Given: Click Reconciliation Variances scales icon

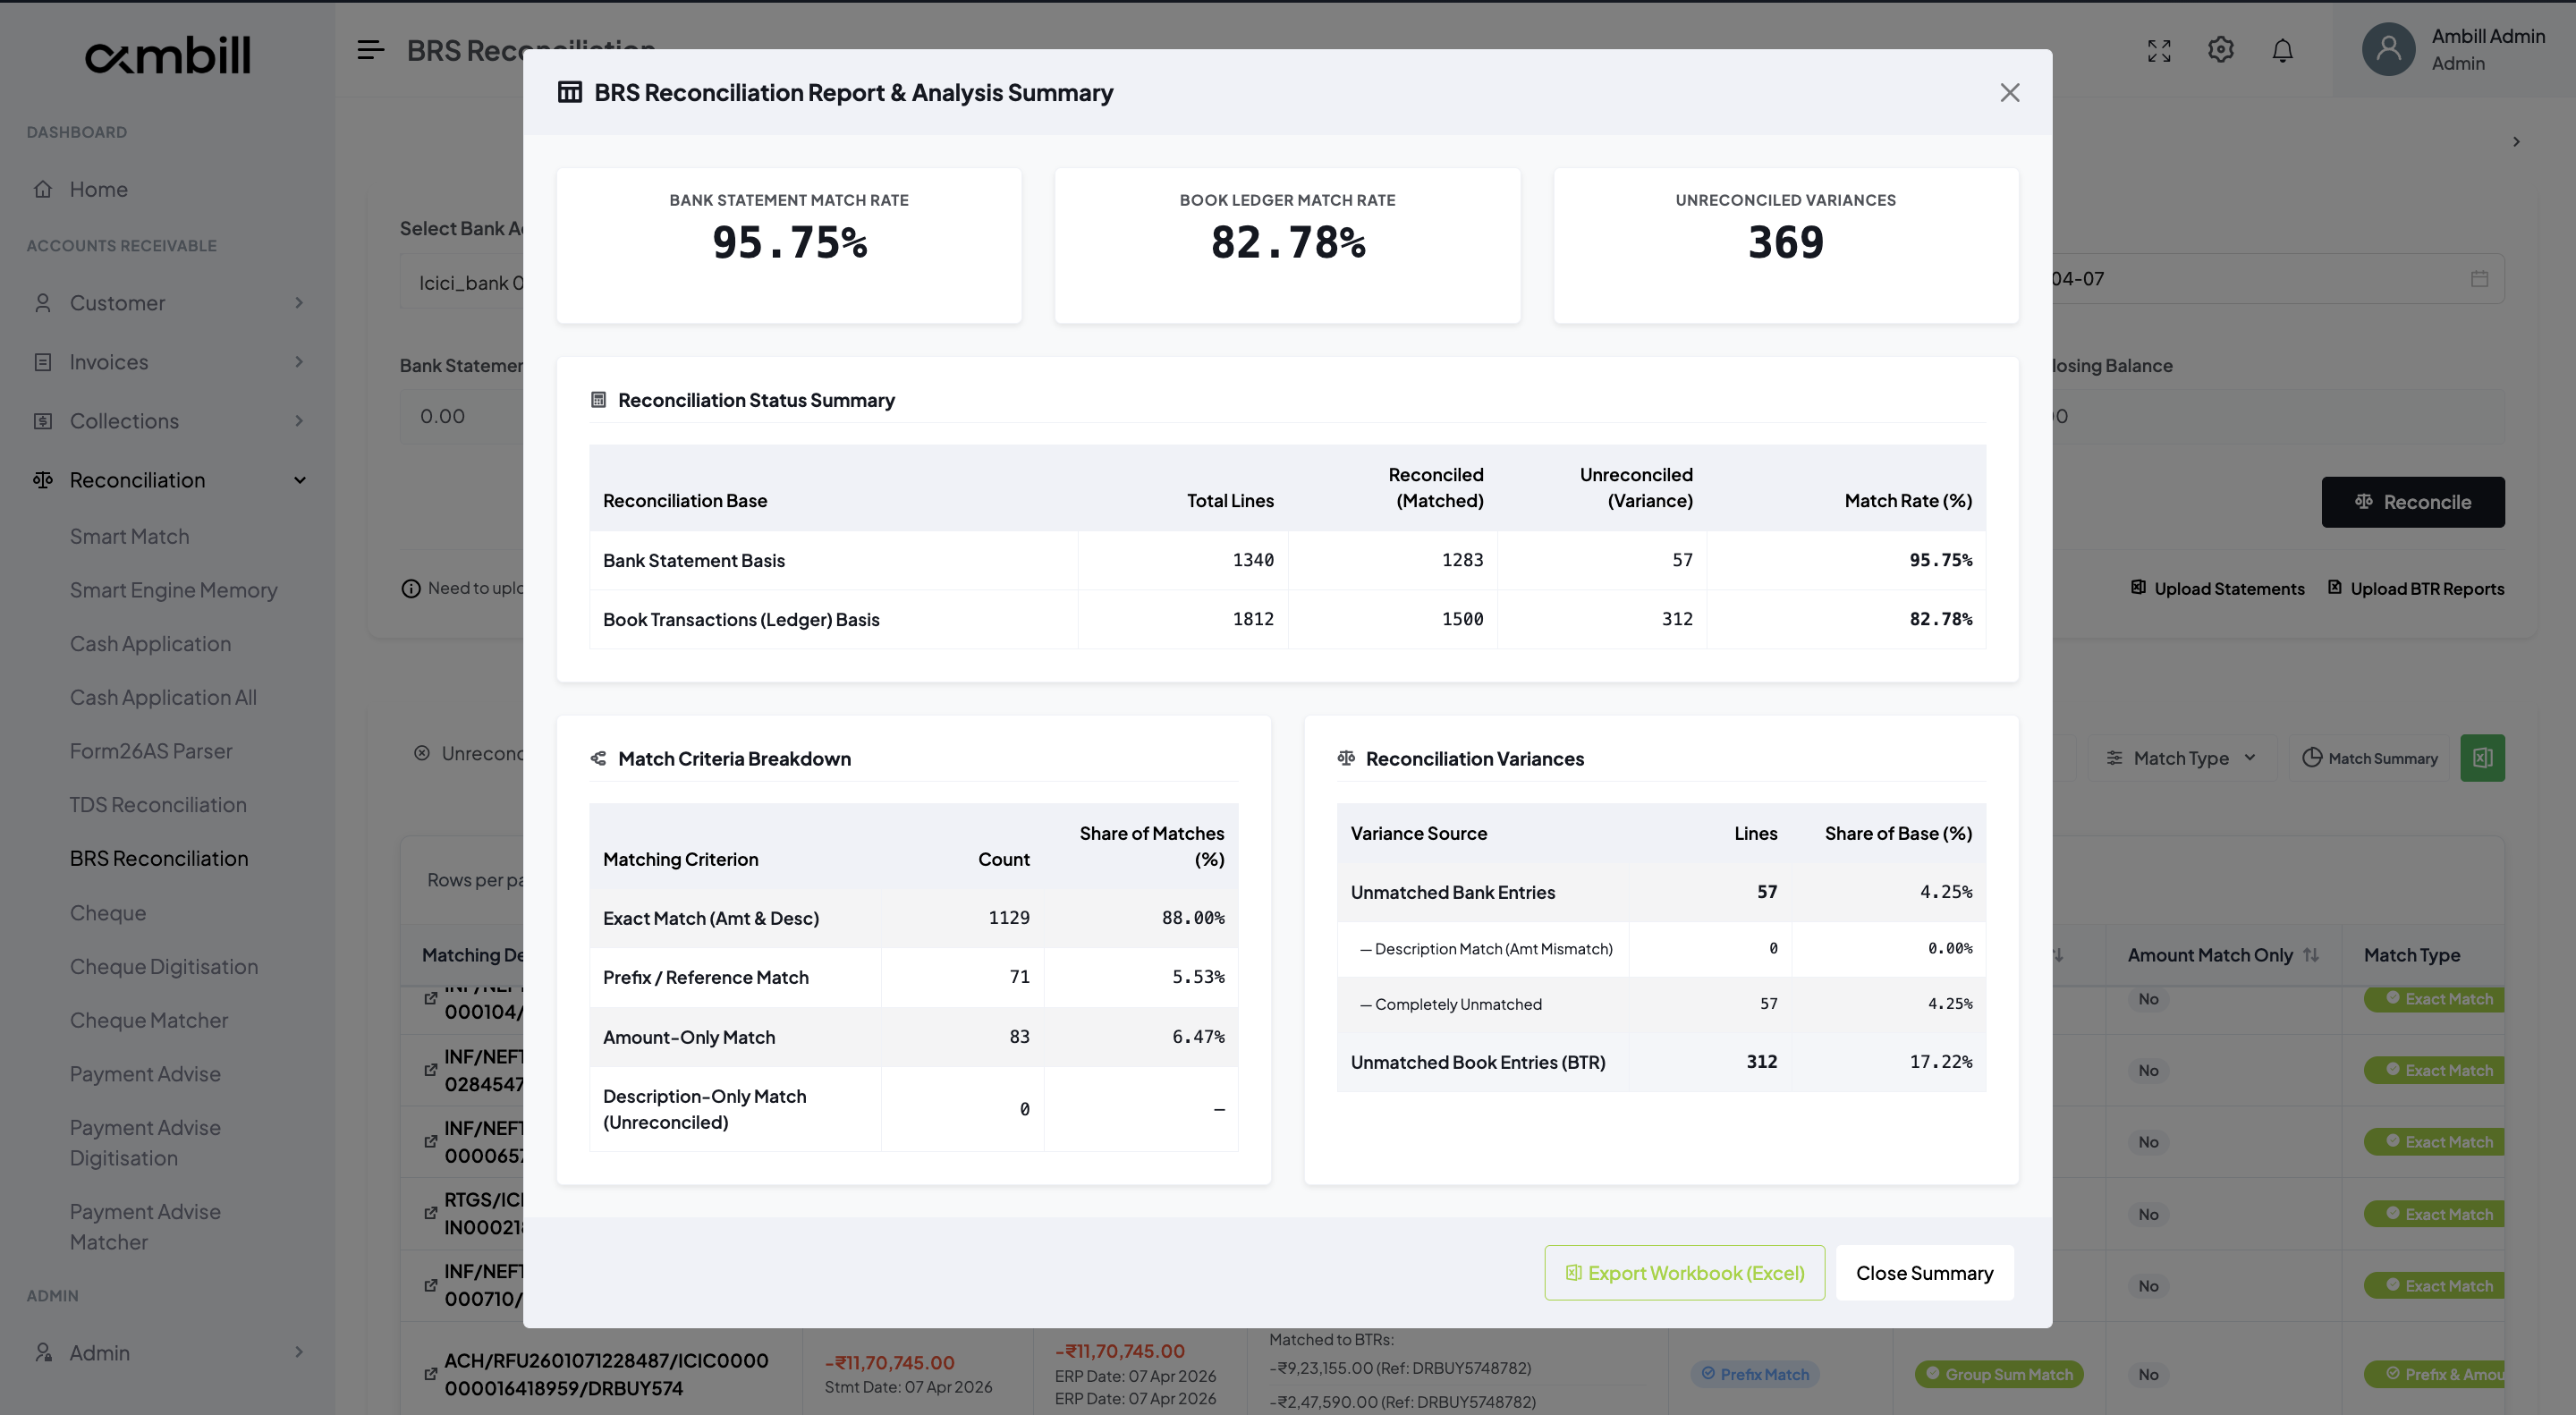Looking at the screenshot, I should point(1346,758).
